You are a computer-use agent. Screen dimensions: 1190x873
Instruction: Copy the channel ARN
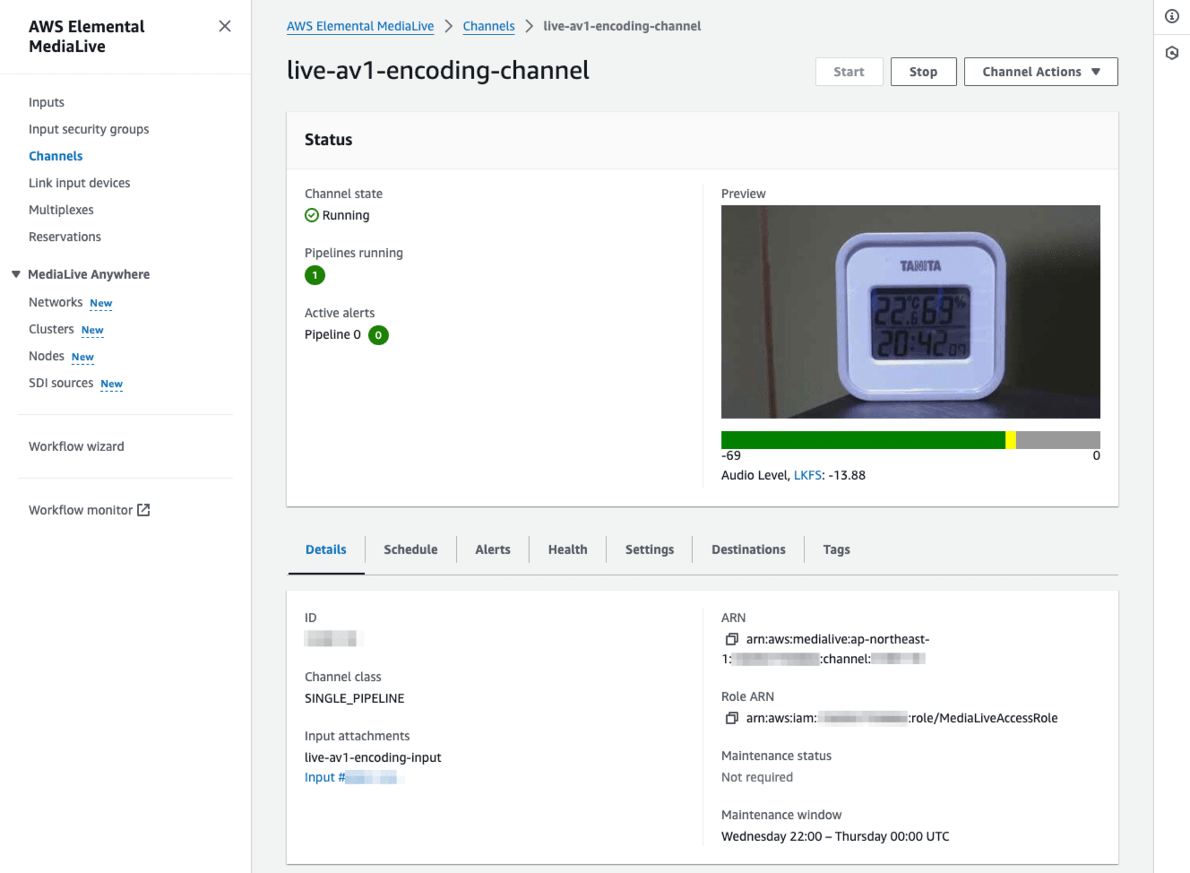click(x=731, y=639)
